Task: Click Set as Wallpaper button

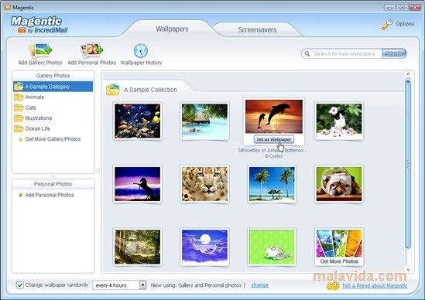Action: tap(274, 139)
